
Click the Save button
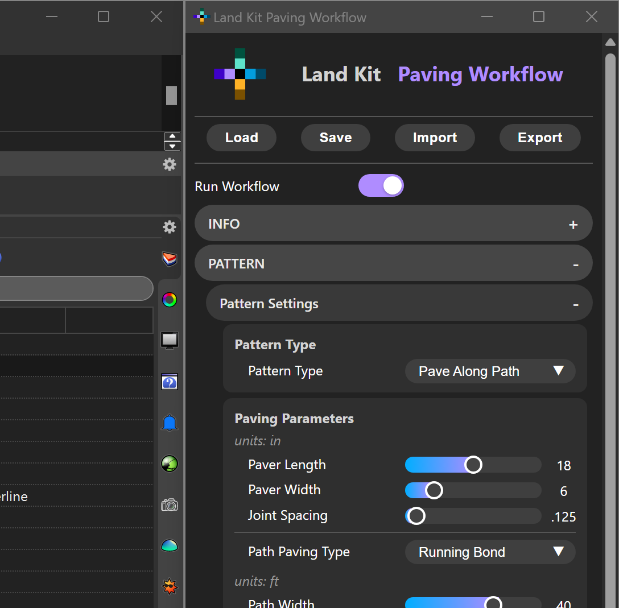(x=336, y=138)
